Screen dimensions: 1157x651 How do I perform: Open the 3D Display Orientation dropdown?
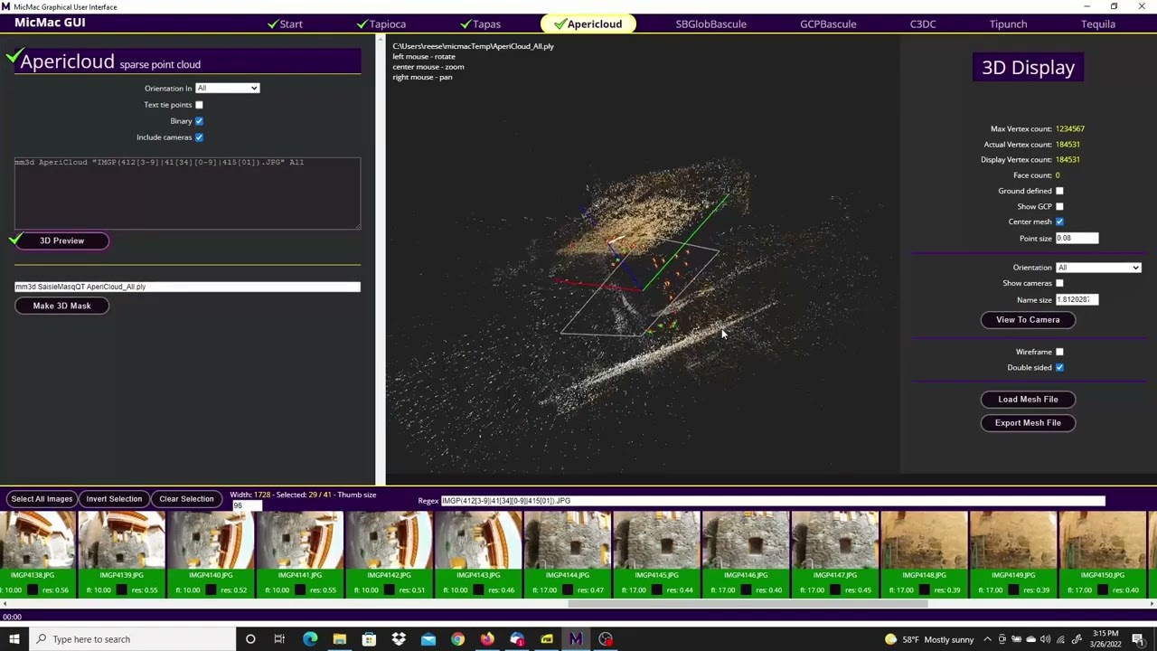pyautogui.click(x=1098, y=268)
